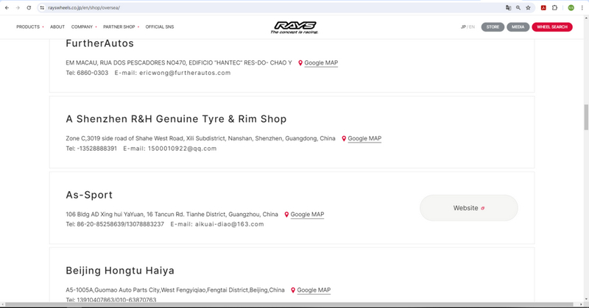Click the STORE button in header

coord(493,27)
